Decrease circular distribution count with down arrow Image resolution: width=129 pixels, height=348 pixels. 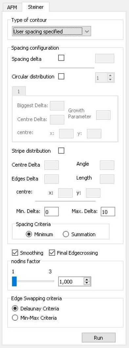point(110,80)
